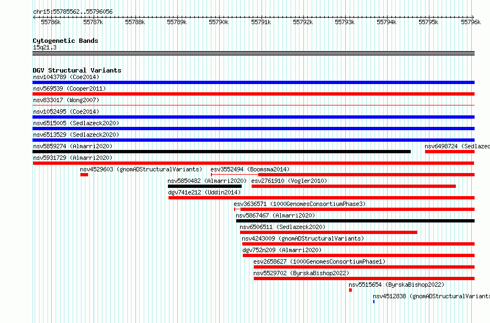Click the 55789k ruler tick label
This screenshot has width=490, height=323.
[x=177, y=22]
